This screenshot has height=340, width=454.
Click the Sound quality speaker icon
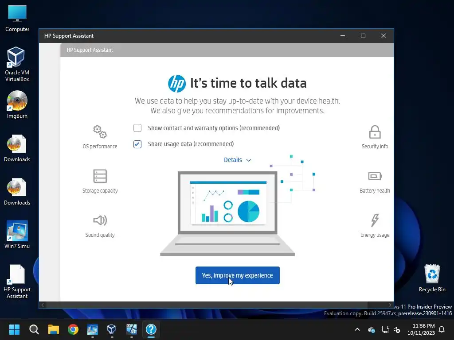coord(100,220)
